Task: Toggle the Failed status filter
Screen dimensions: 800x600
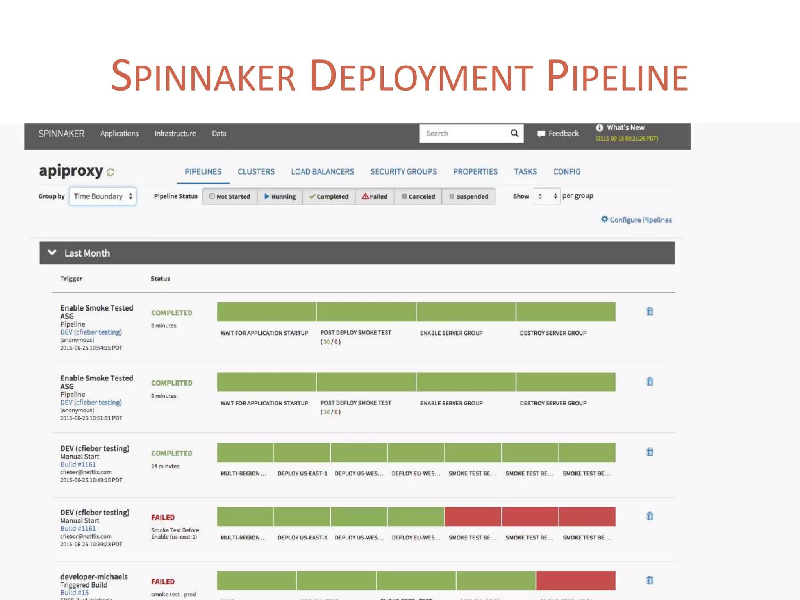Action: tap(375, 196)
